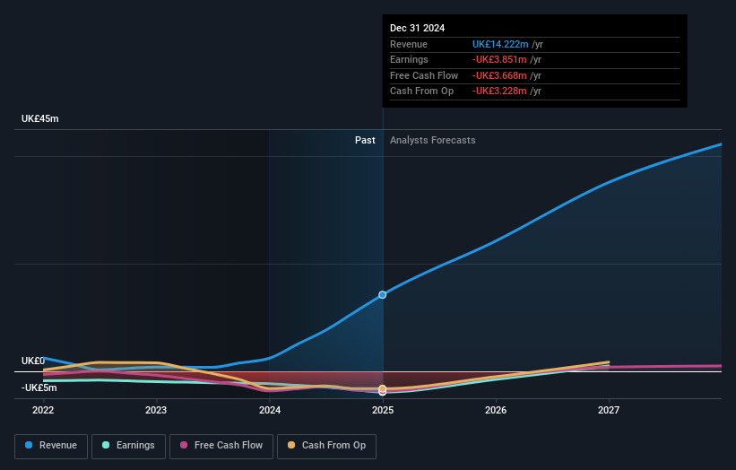Image resolution: width=736 pixels, height=470 pixels.
Task: Toggle the Earnings legend button
Action: 128,446
